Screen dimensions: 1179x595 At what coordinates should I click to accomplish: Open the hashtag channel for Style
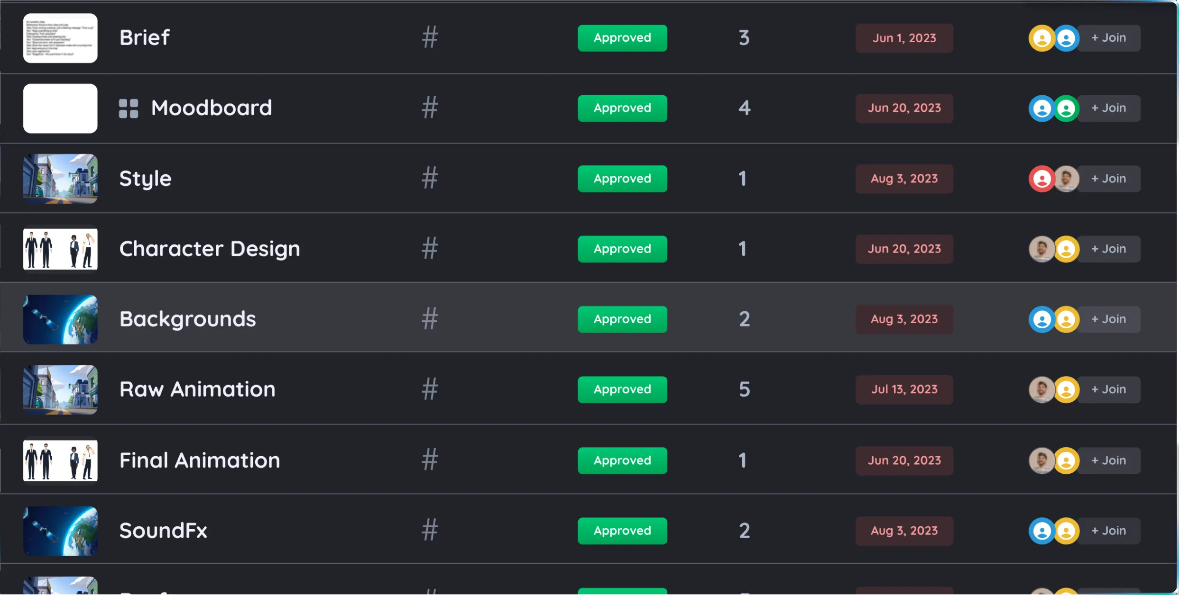[x=430, y=179]
